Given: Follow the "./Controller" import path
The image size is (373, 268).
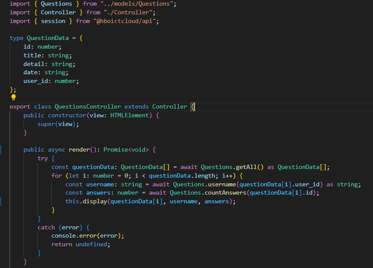Looking at the screenshot, I should click(129, 12).
